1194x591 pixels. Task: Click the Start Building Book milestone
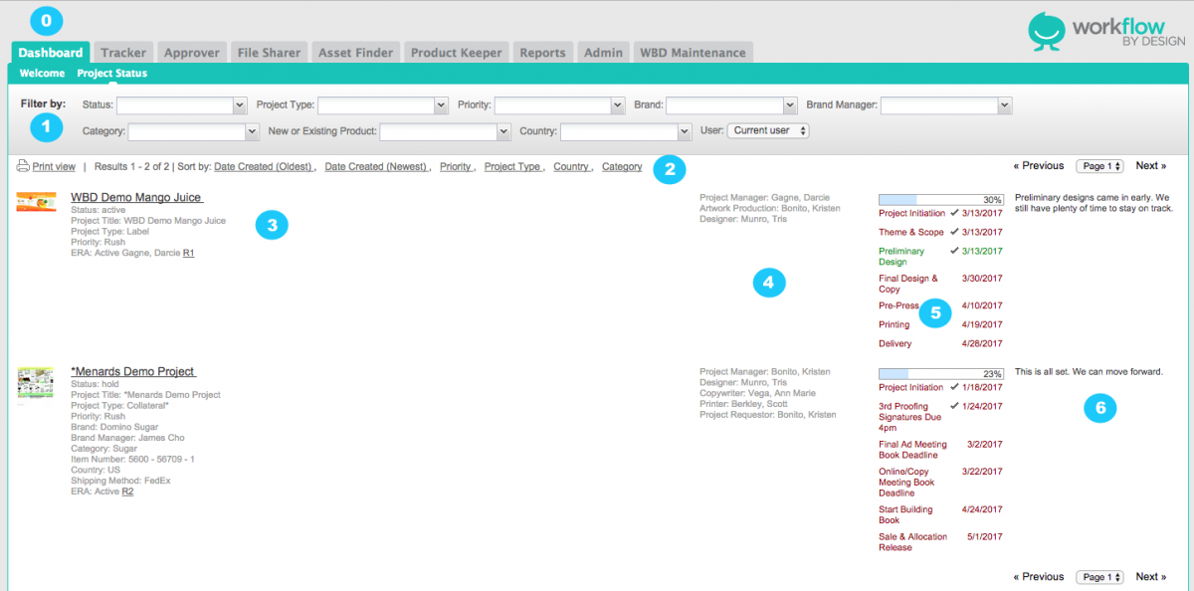coord(905,514)
